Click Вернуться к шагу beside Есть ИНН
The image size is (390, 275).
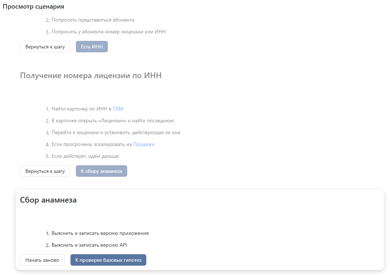(x=45, y=47)
